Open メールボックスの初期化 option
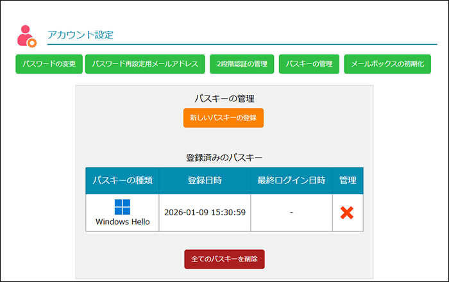 point(387,64)
